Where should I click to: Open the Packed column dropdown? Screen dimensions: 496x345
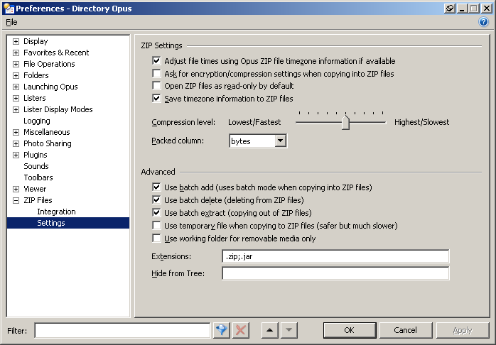point(280,141)
